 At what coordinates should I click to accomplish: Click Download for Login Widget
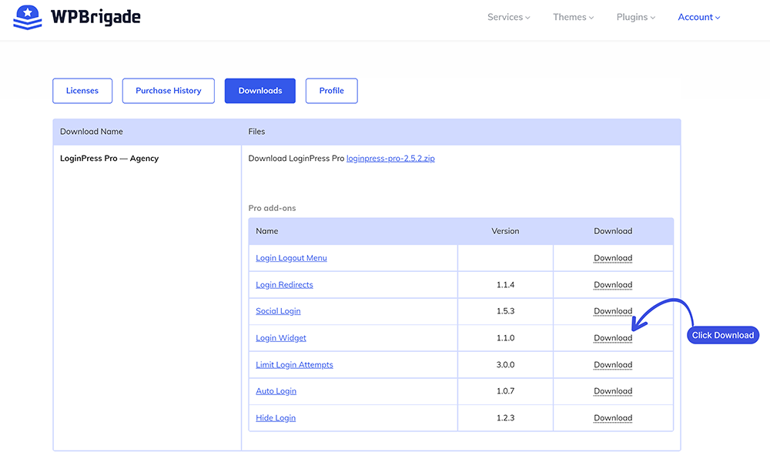point(613,338)
